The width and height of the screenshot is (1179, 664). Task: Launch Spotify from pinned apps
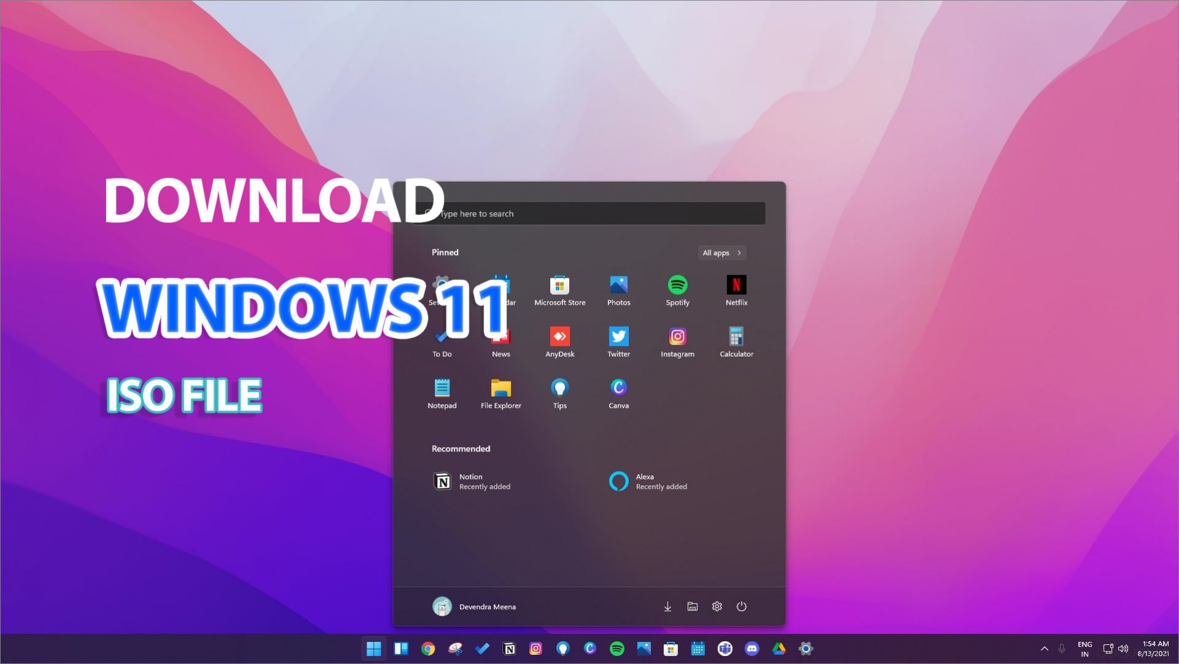[x=677, y=291]
